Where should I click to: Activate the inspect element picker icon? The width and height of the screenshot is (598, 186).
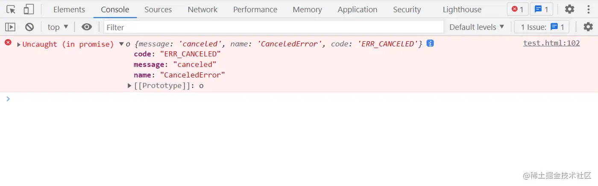coord(11,9)
